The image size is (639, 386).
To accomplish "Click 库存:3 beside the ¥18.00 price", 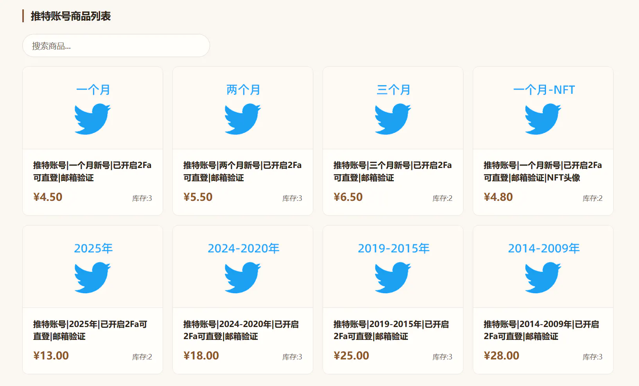I will 292,357.
